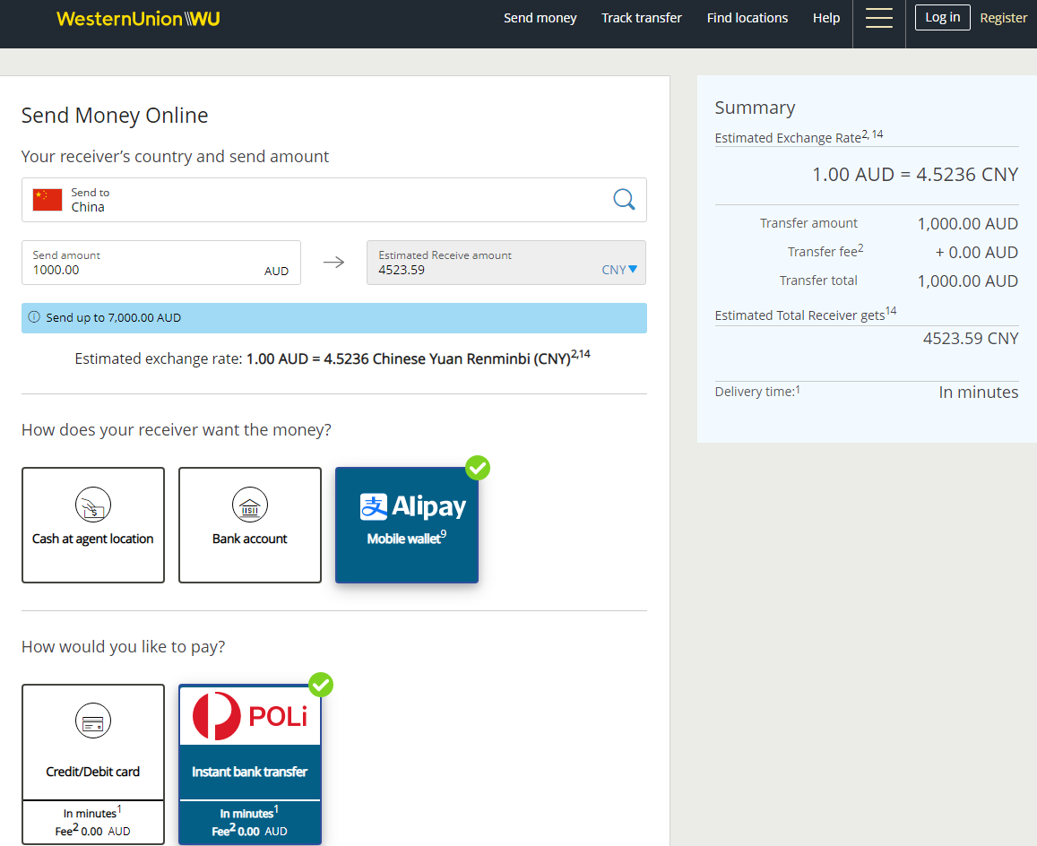Click the 'In minutes' delivery time value
This screenshot has width=1037, height=846.
tap(978, 393)
